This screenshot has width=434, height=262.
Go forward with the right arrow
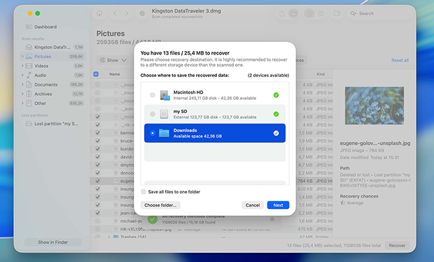tap(127, 13)
